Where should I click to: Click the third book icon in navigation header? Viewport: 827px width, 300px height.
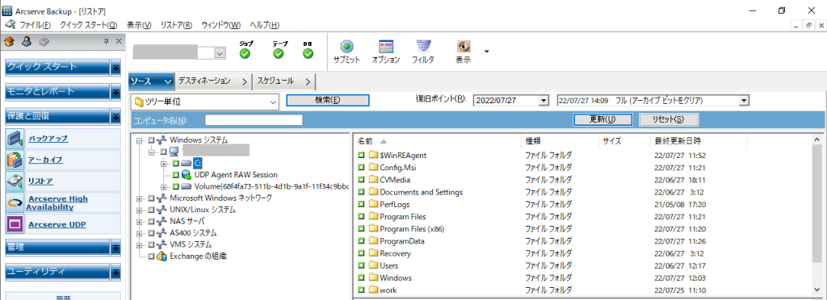44,42
